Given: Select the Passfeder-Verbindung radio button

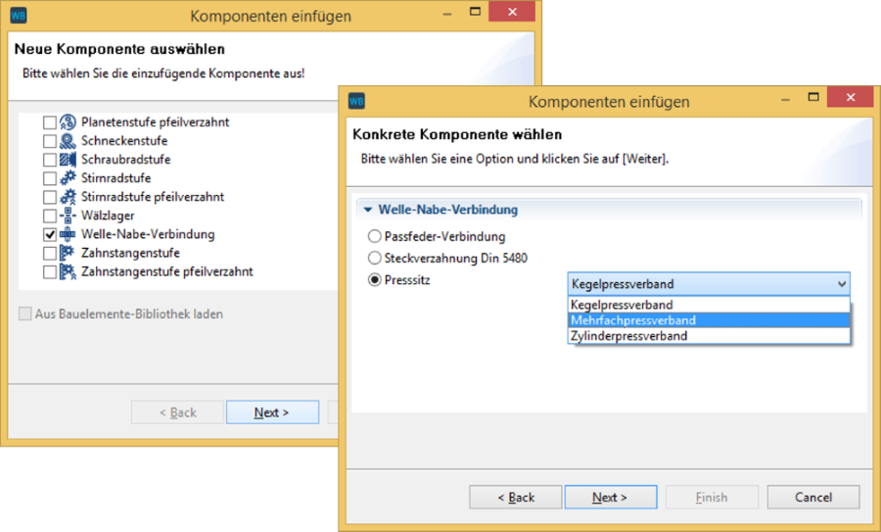Looking at the screenshot, I should (x=374, y=237).
